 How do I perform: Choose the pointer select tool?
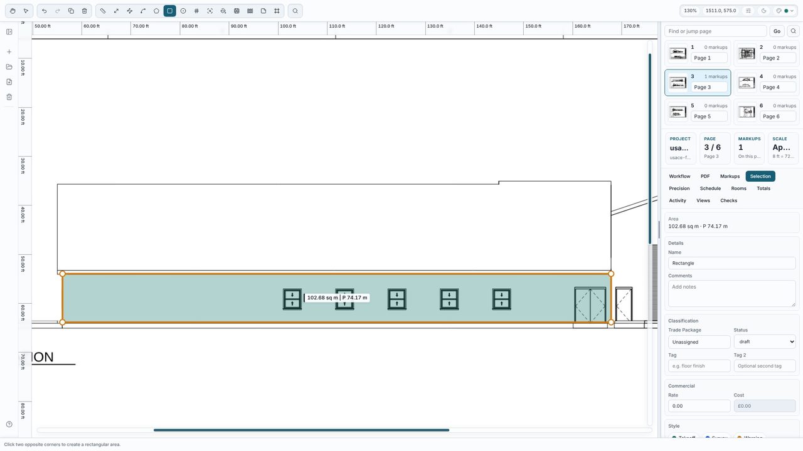[x=26, y=11]
